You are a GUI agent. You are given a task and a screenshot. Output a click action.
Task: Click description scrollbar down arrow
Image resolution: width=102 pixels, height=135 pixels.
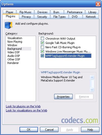tap(92, 90)
